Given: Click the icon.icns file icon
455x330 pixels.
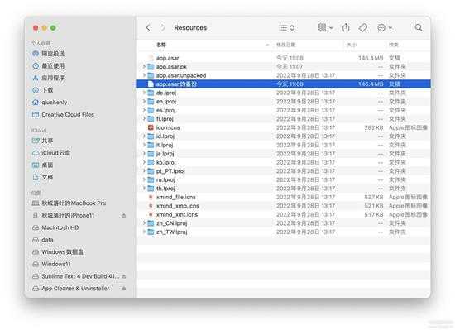Looking at the screenshot, I should pos(151,127).
